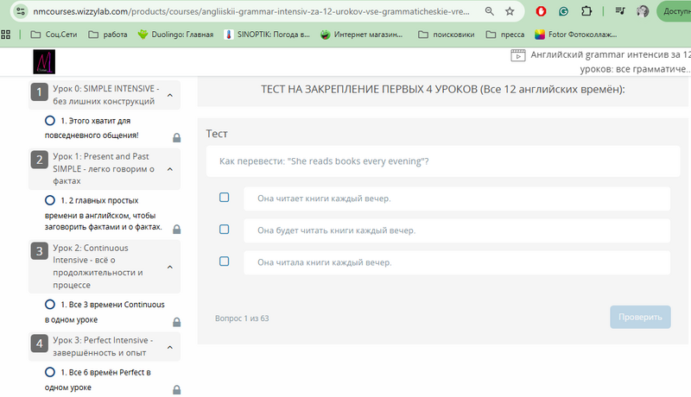Click the Вопрос 1 из 63 counter
The height and width of the screenshot is (397, 691).
point(242,318)
